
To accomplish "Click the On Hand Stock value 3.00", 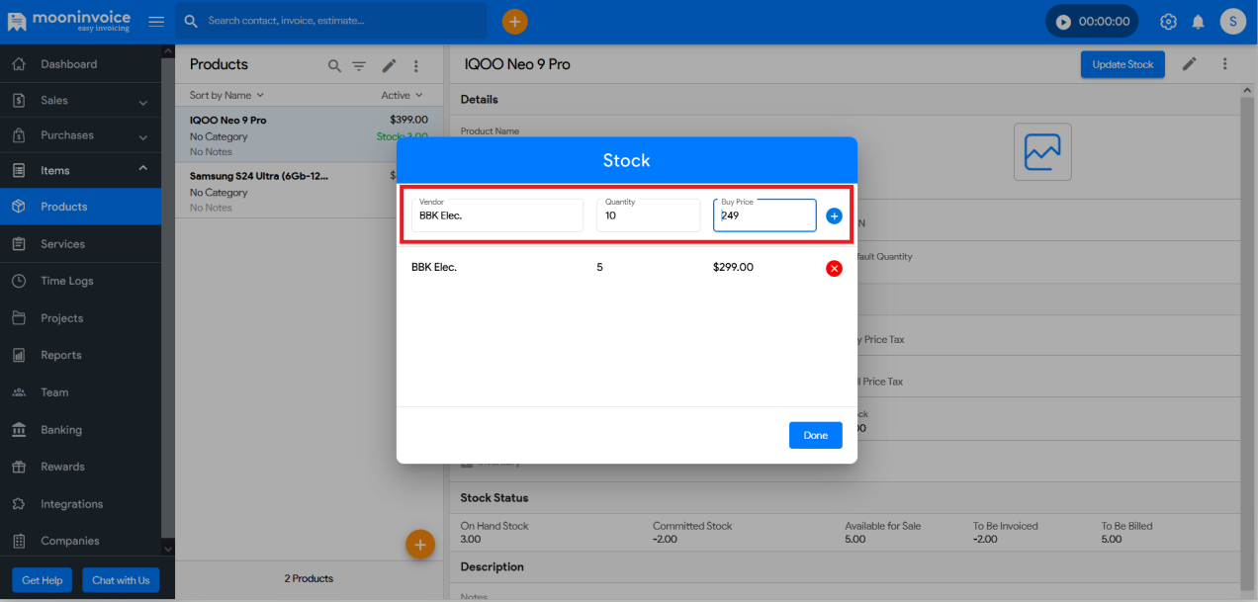I will click(x=473, y=540).
